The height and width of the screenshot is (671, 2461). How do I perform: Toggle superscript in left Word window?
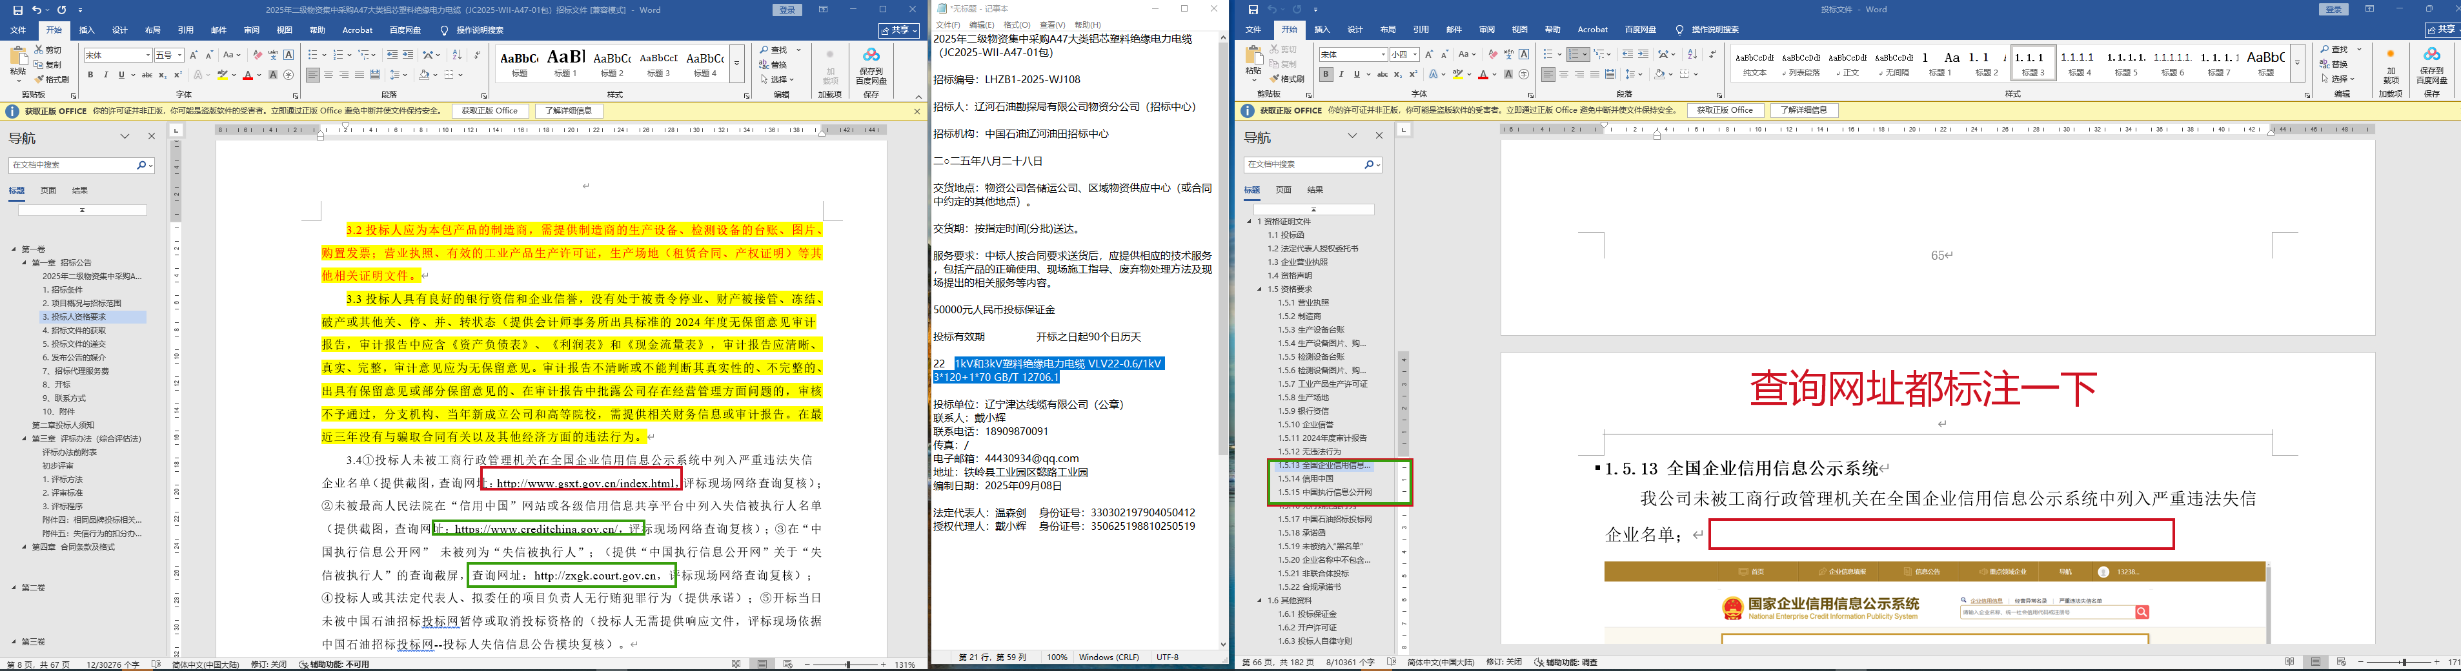pyautogui.click(x=177, y=75)
